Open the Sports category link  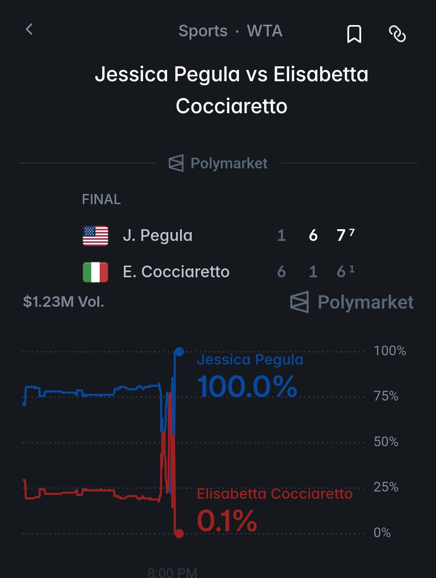[203, 31]
